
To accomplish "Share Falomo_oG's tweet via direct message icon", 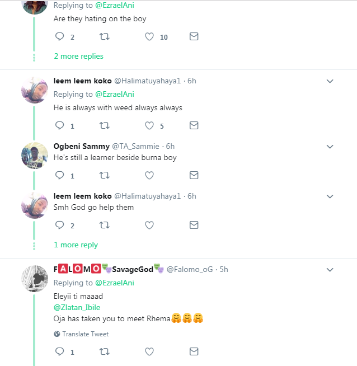I will 194,352.
